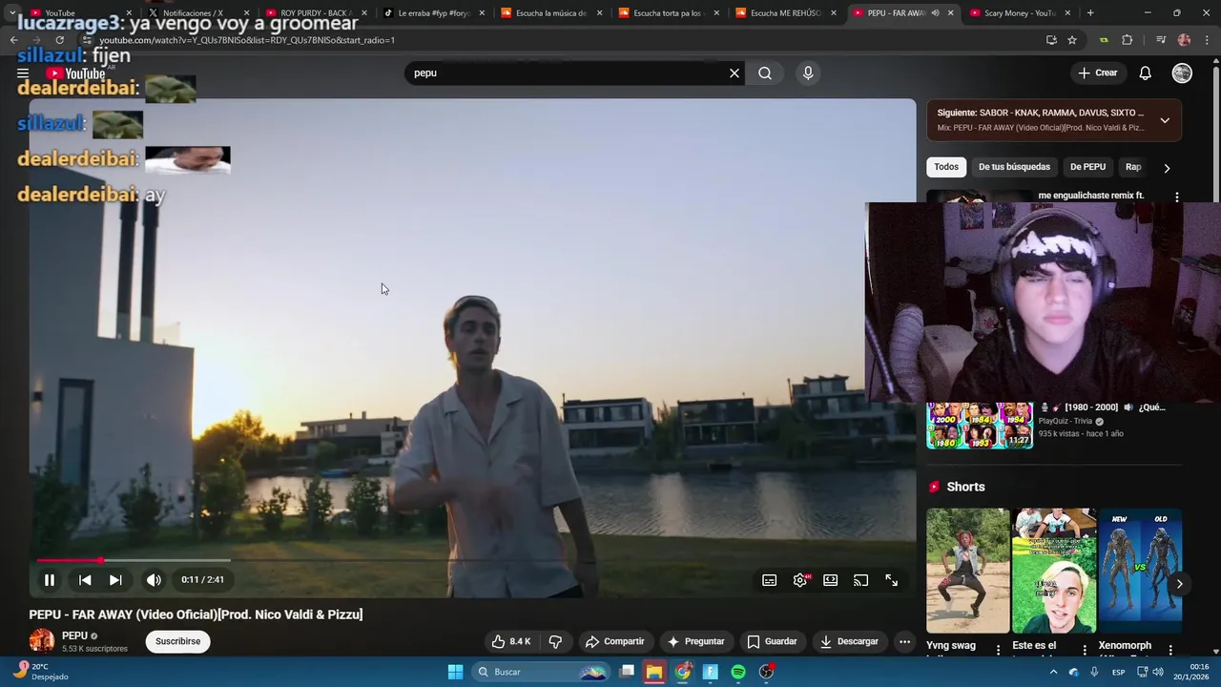The image size is (1221, 687).
Task: Go to the YouTube home logo
Action: (x=75, y=73)
